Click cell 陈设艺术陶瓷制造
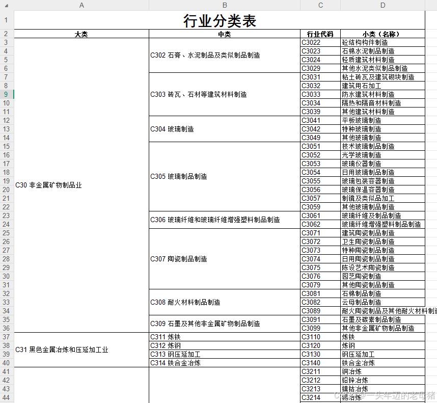Screen dimensions: 437x403 tap(383, 267)
